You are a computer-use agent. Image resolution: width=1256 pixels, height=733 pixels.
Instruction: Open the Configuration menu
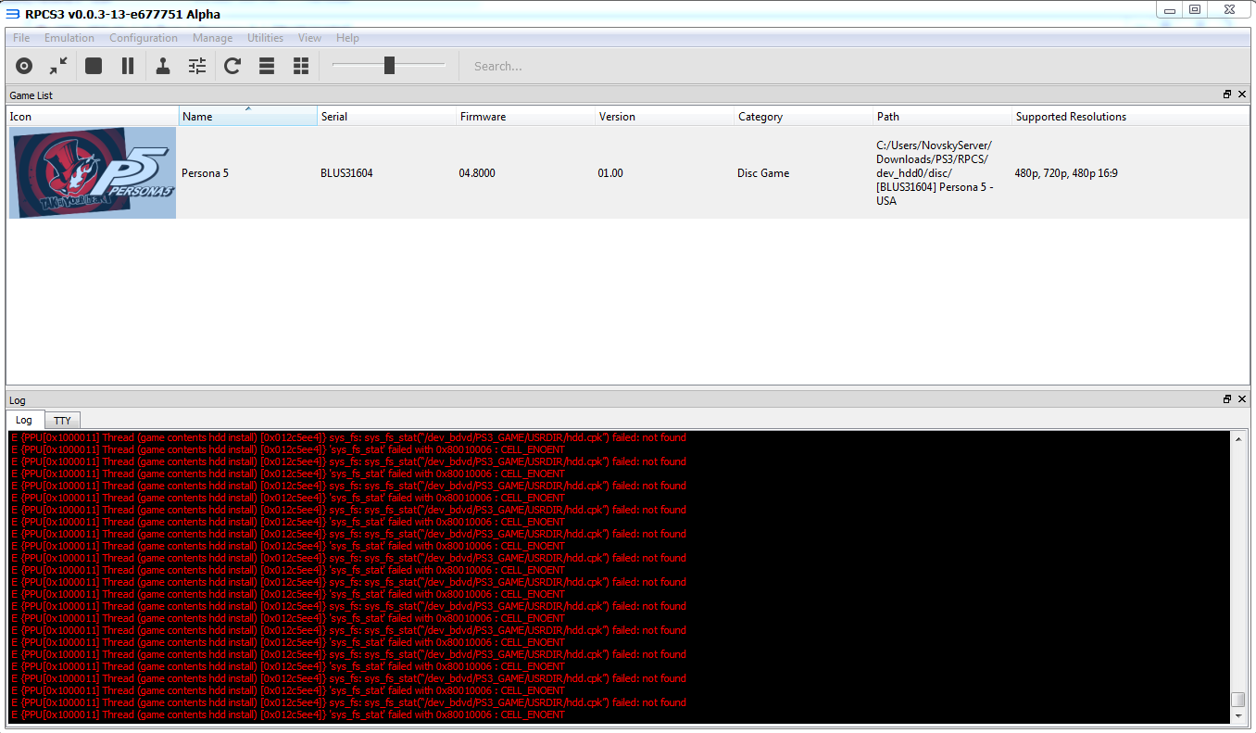(144, 38)
